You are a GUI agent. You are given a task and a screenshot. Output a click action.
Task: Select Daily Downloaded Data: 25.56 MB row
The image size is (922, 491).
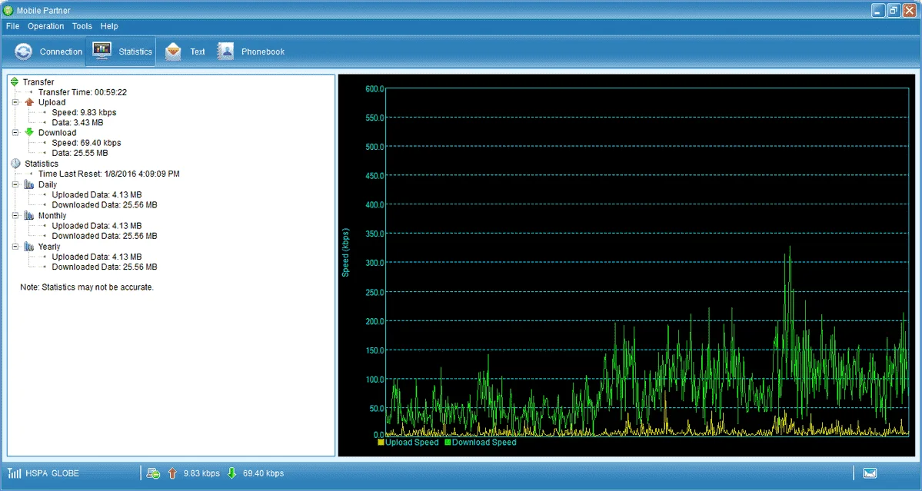(104, 205)
